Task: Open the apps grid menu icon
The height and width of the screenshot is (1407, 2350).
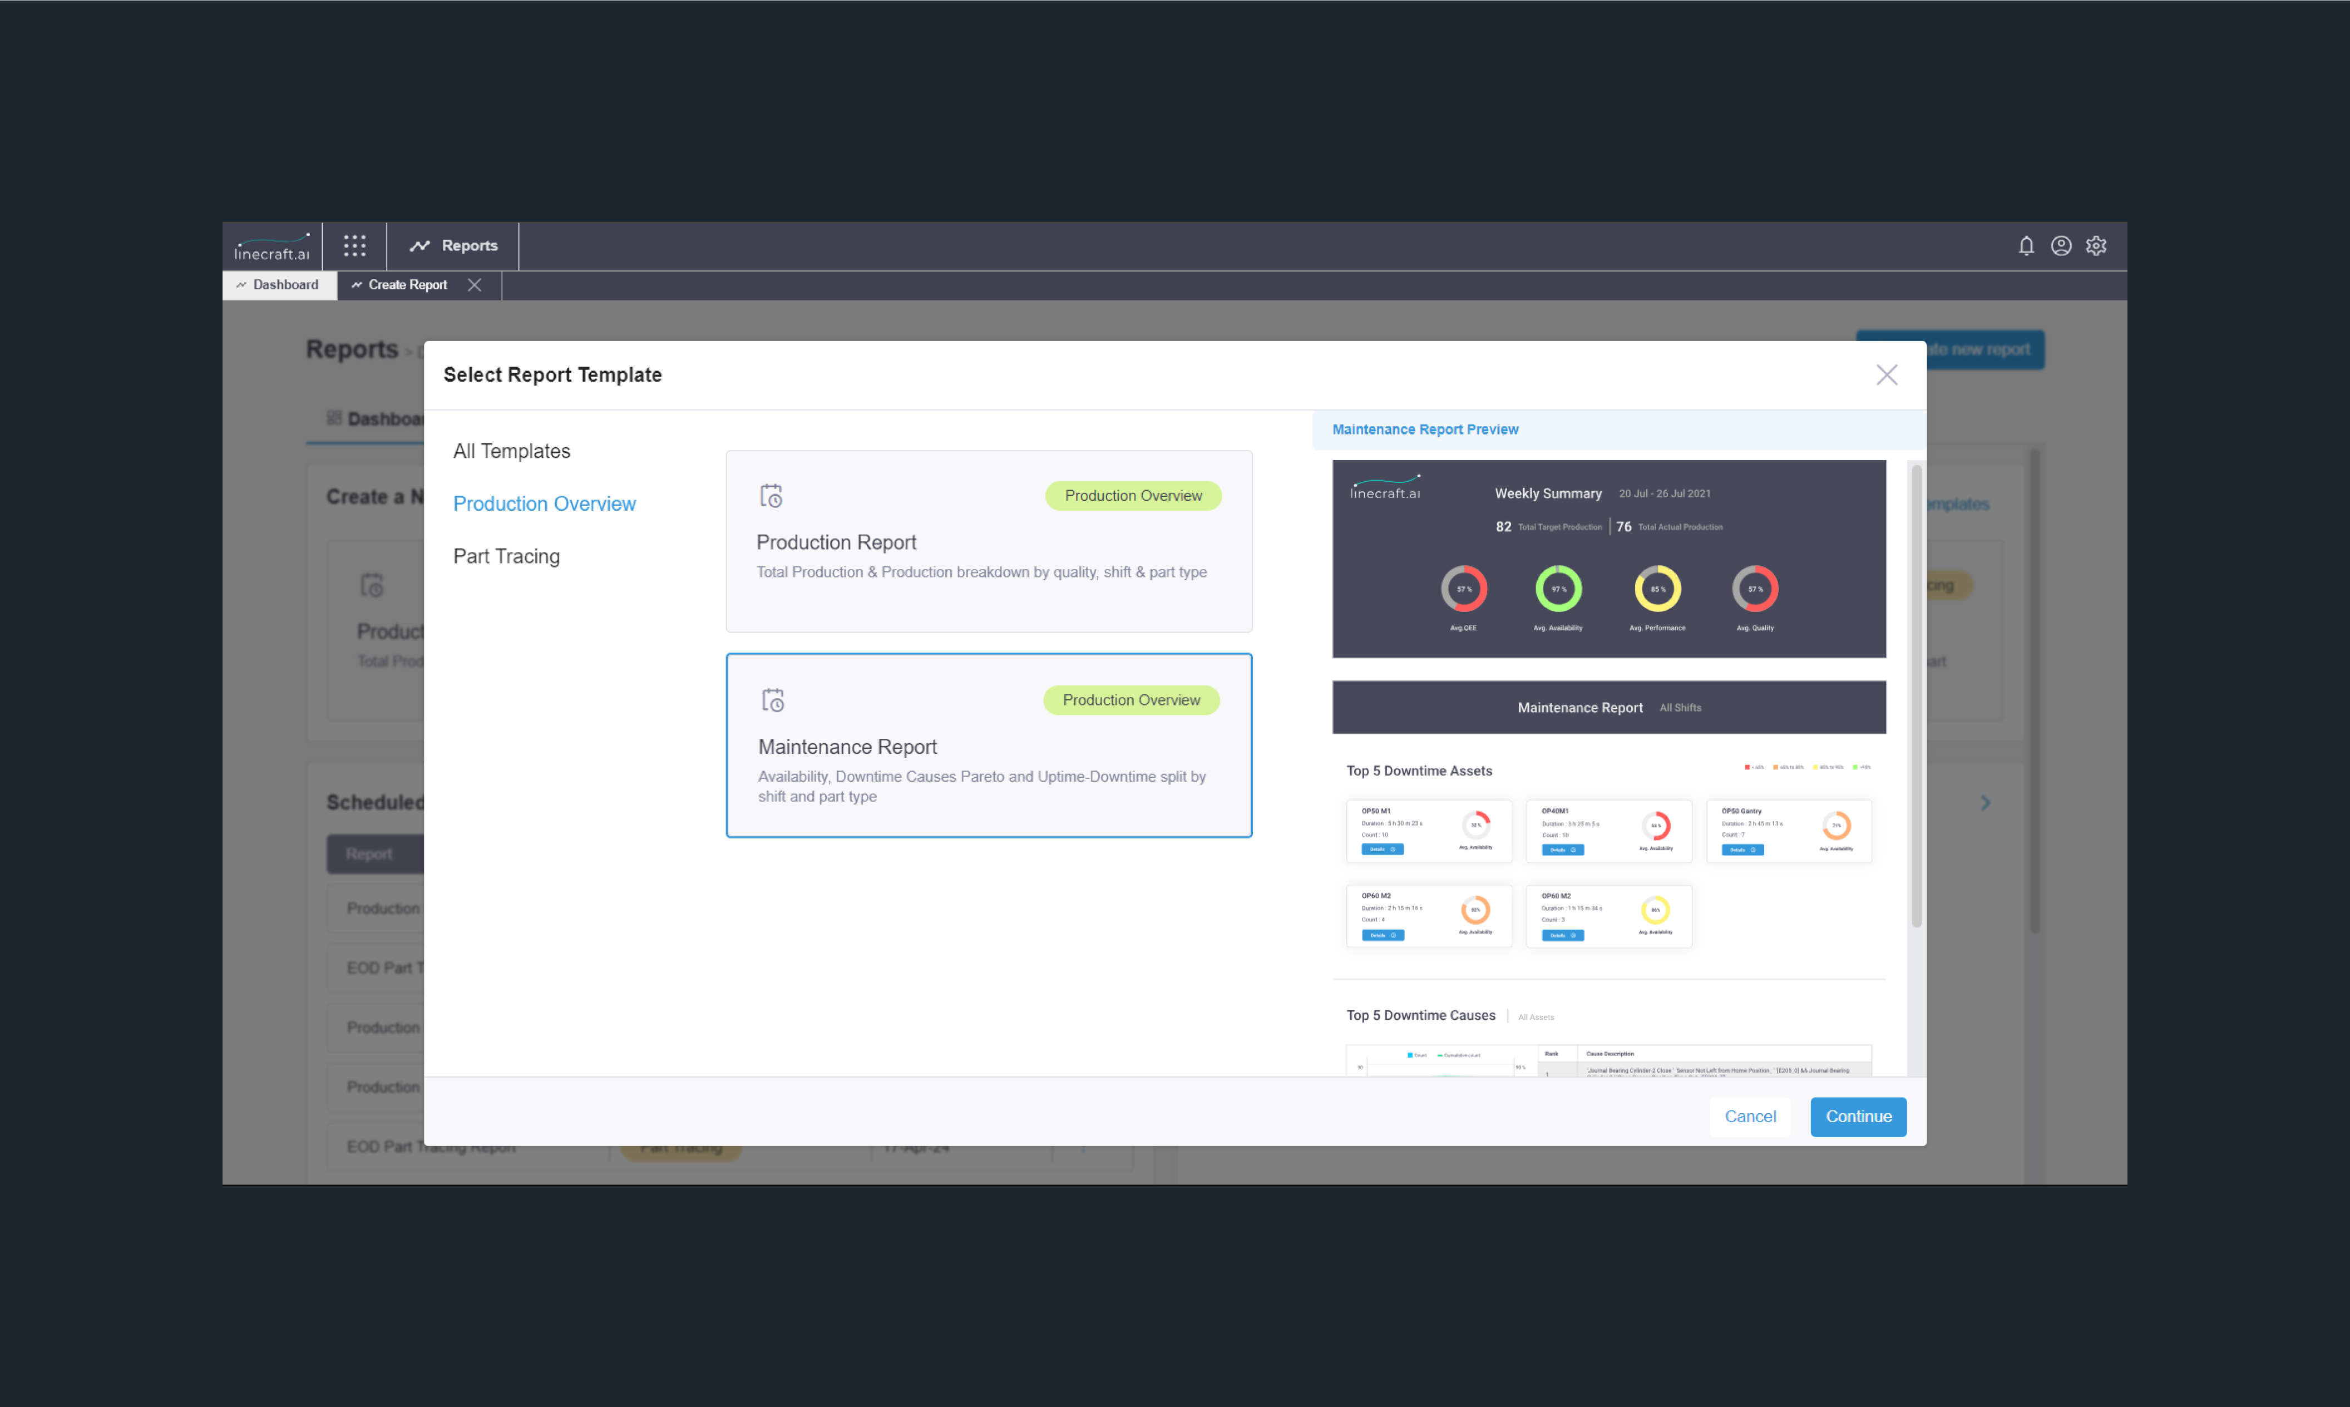Action: coord(354,246)
